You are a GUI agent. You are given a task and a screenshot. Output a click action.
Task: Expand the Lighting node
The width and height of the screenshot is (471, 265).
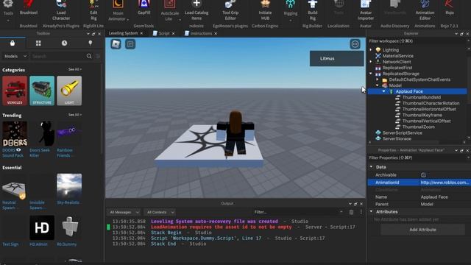coord(371,50)
